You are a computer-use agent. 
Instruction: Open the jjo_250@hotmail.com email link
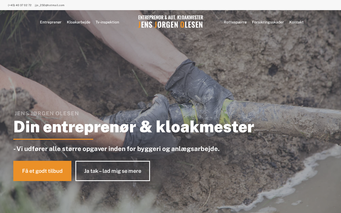click(x=50, y=5)
